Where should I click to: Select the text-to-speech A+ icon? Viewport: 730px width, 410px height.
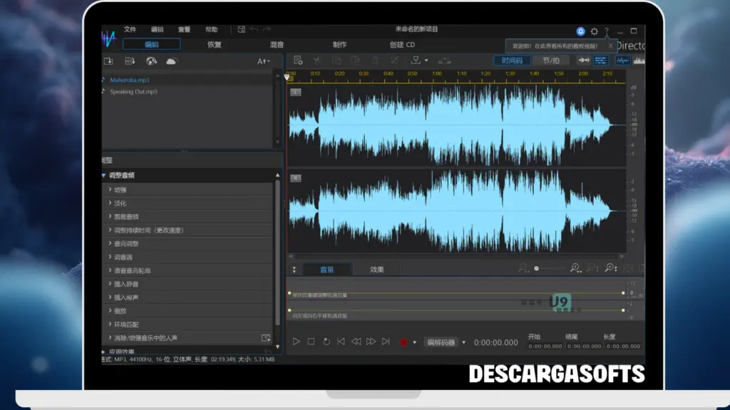[260, 61]
